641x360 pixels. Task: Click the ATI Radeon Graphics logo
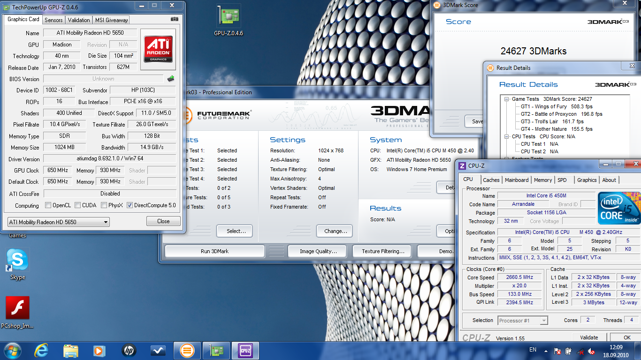point(158,50)
